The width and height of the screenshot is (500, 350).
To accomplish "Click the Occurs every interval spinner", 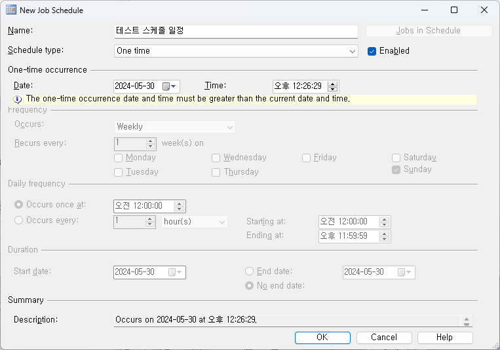I will [150, 222].
